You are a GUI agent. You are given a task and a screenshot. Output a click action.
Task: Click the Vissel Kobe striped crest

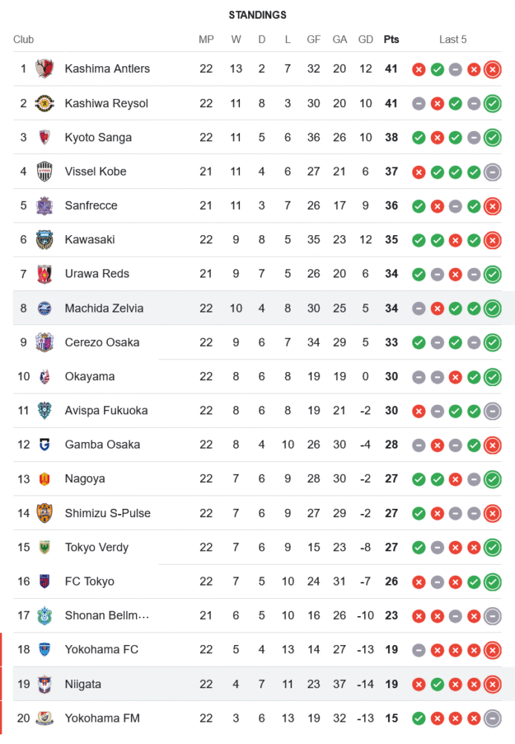[45, 171]
